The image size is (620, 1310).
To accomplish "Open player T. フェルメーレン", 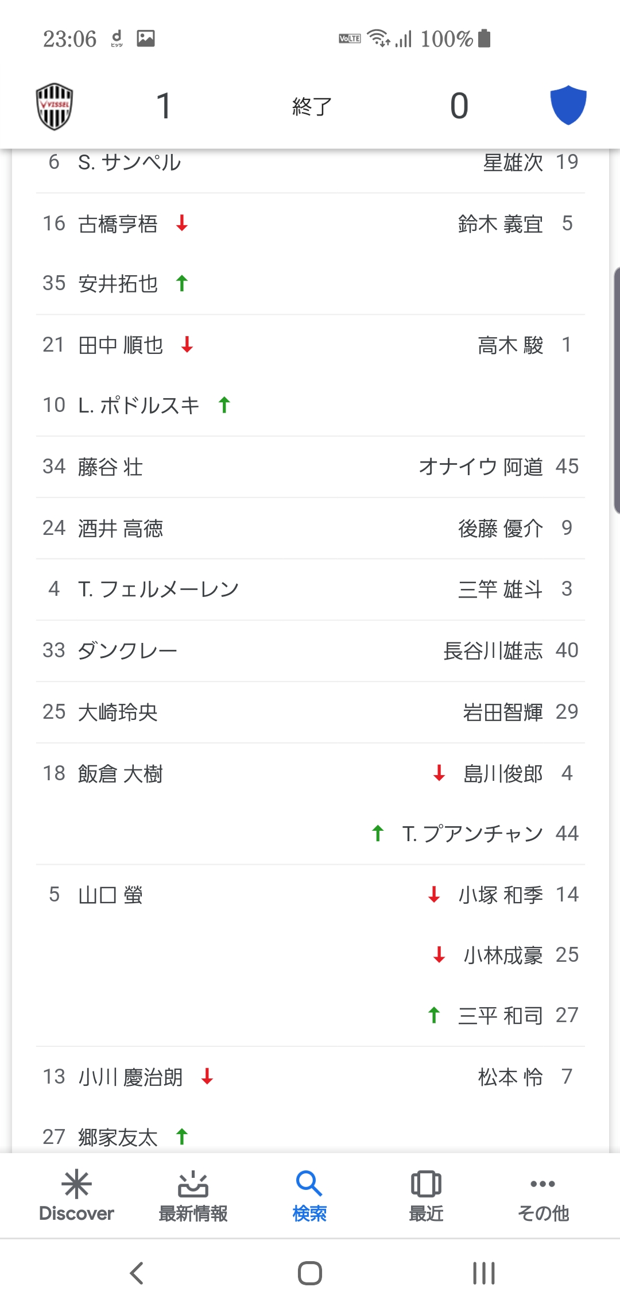I will click(158, 589).
